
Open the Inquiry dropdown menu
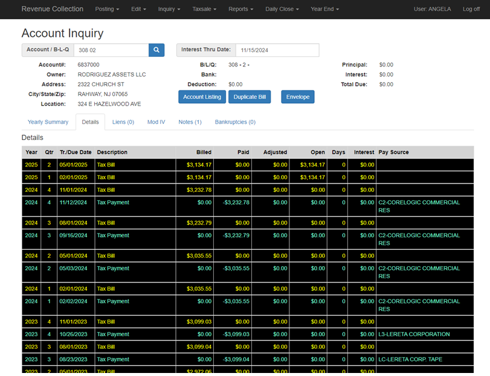pos(169,9)
